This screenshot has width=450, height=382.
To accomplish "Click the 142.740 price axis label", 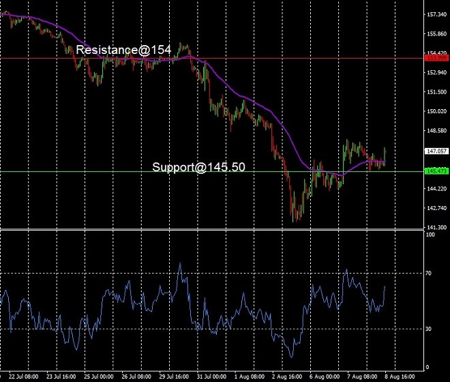I will (437, 208).
